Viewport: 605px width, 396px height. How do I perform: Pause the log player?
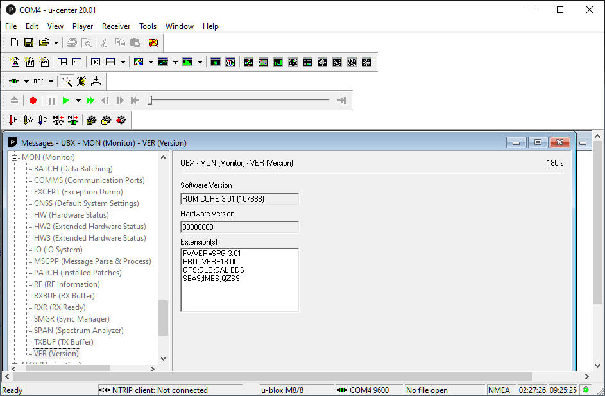click(51, 100)
